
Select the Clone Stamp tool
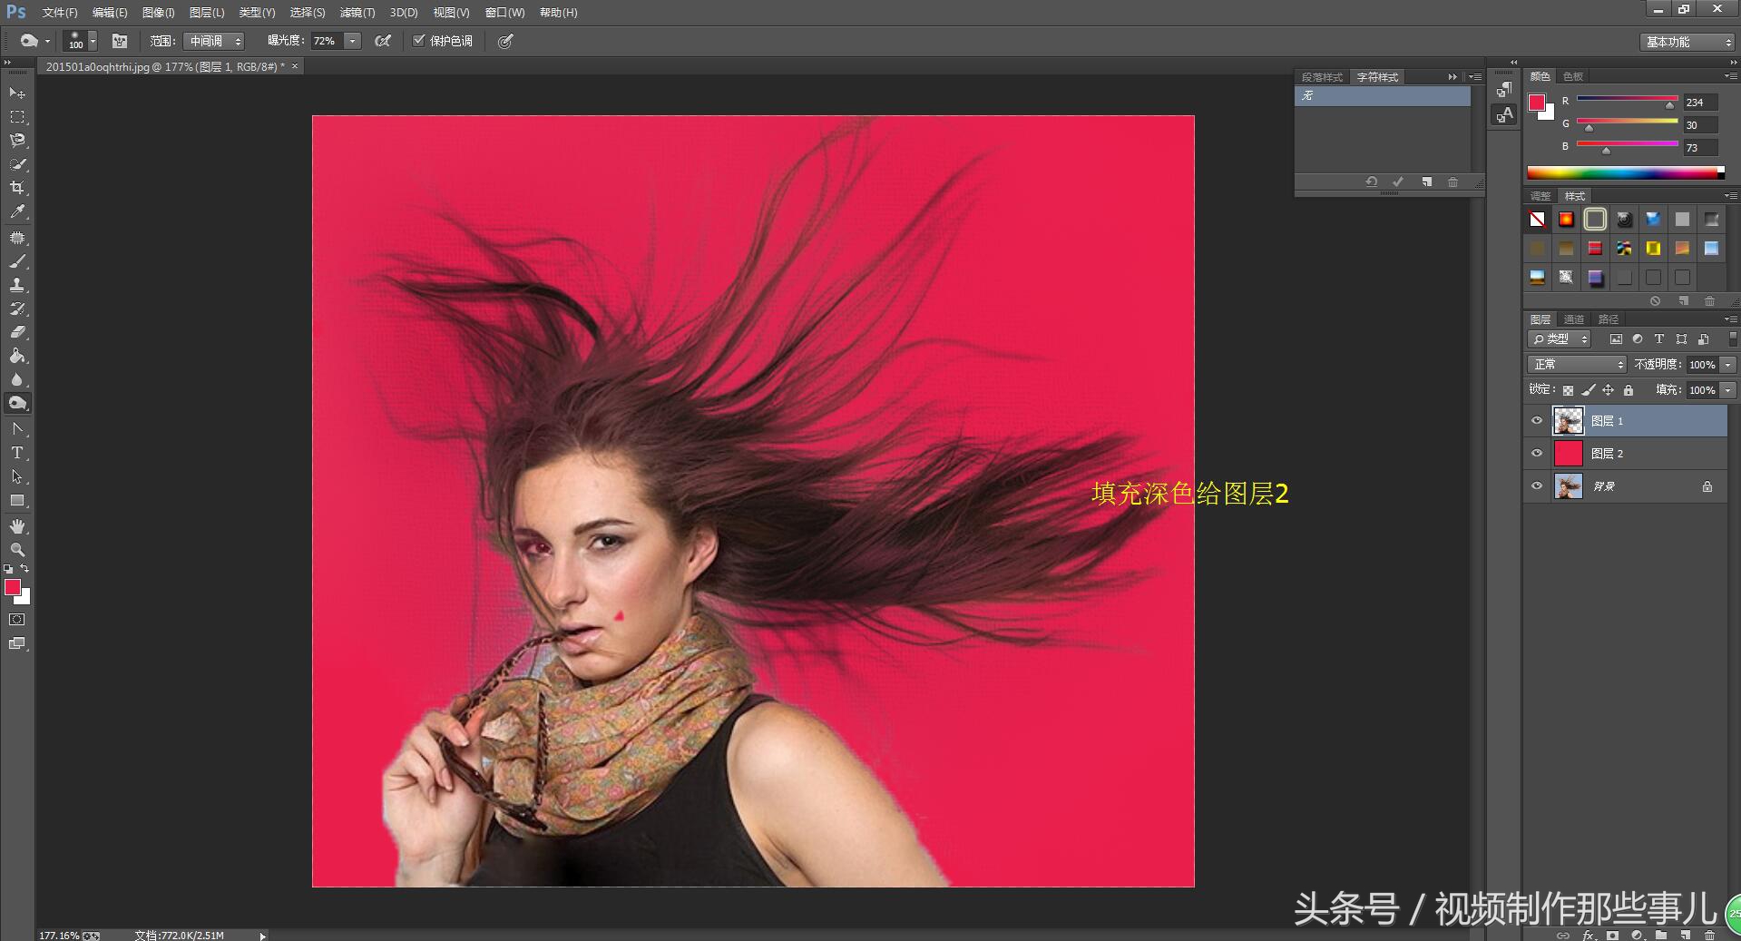[x=17, y=285]
